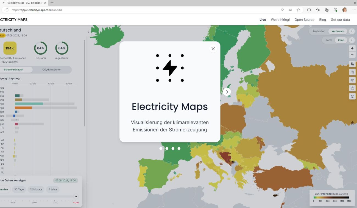Screen dimensions: 357x208
Task: Click the NL exchange row label
Action: [x=2, y=173]
